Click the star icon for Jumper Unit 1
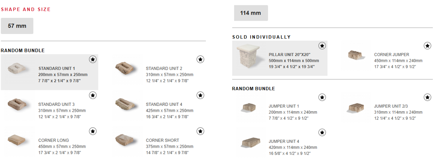This screenshot has width=440, height=163. coord(322,97)
